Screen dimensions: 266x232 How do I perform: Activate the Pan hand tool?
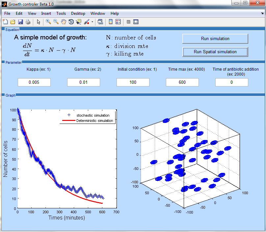(x=64, y=22)
